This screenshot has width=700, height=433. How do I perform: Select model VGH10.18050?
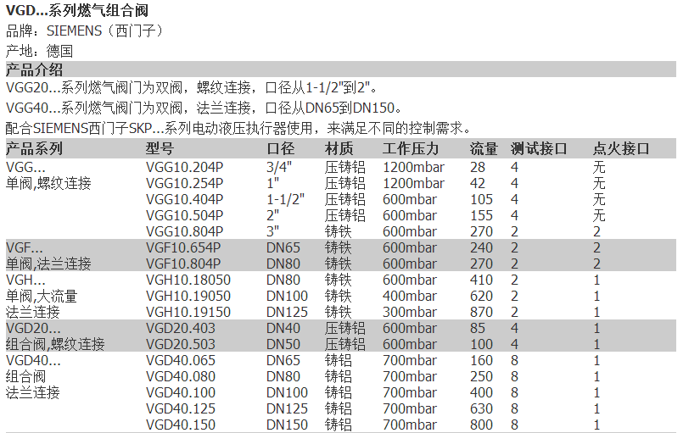[x=188, y=280]
